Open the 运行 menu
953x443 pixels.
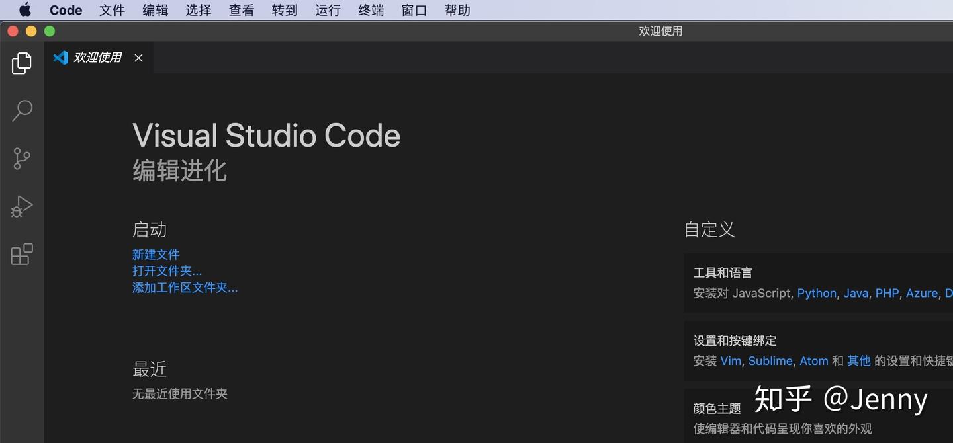pyautogui.click(x=328, y=10)
